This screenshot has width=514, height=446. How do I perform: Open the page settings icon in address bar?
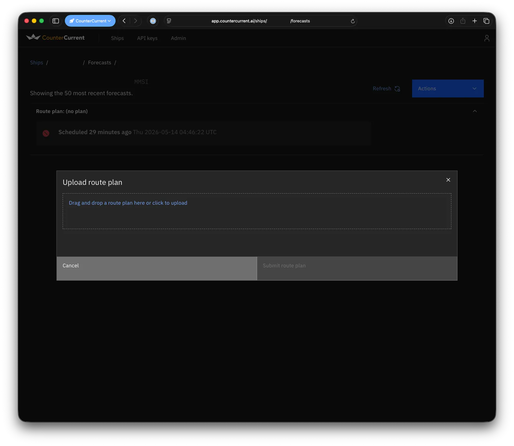click(x=169, y=21)
